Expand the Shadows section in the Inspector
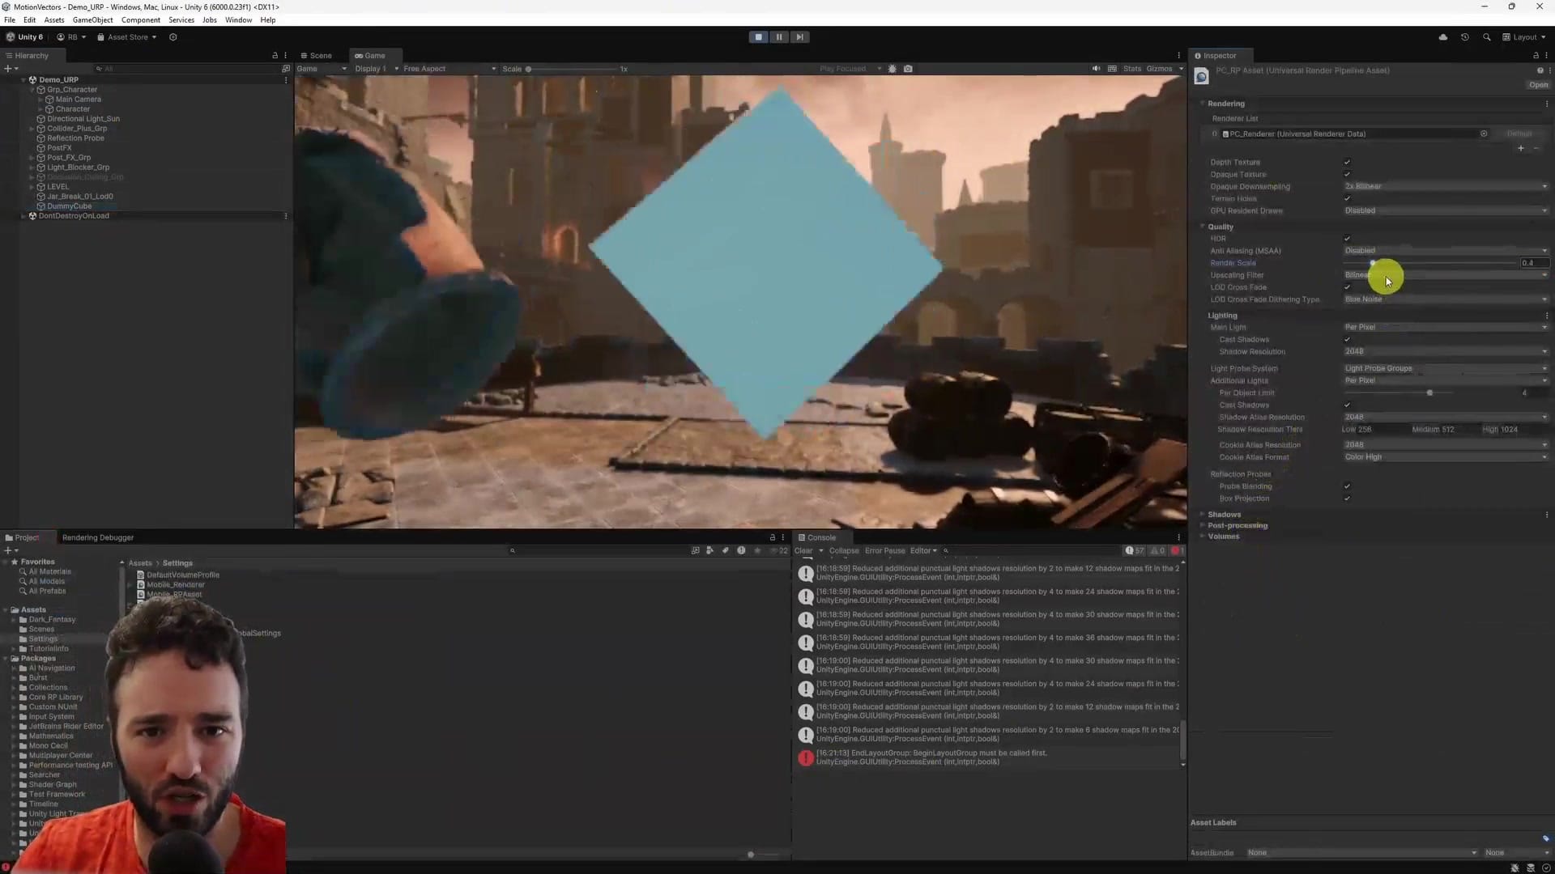This screenshot has width=1555, height=874. click(1202, 514)
